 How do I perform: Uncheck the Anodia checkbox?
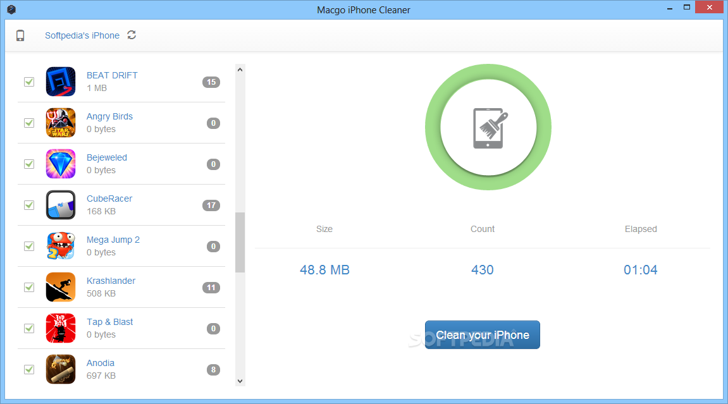pos(29,369)
